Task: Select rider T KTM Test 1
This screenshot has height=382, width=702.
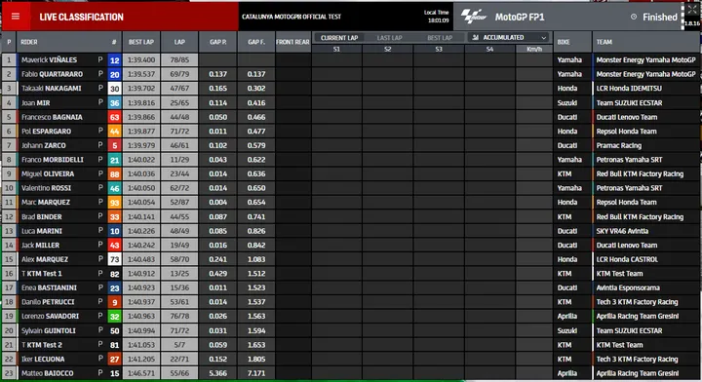Action: (42, 274)
